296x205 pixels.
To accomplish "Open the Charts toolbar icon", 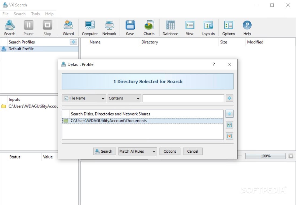I will tap(149, 28).
